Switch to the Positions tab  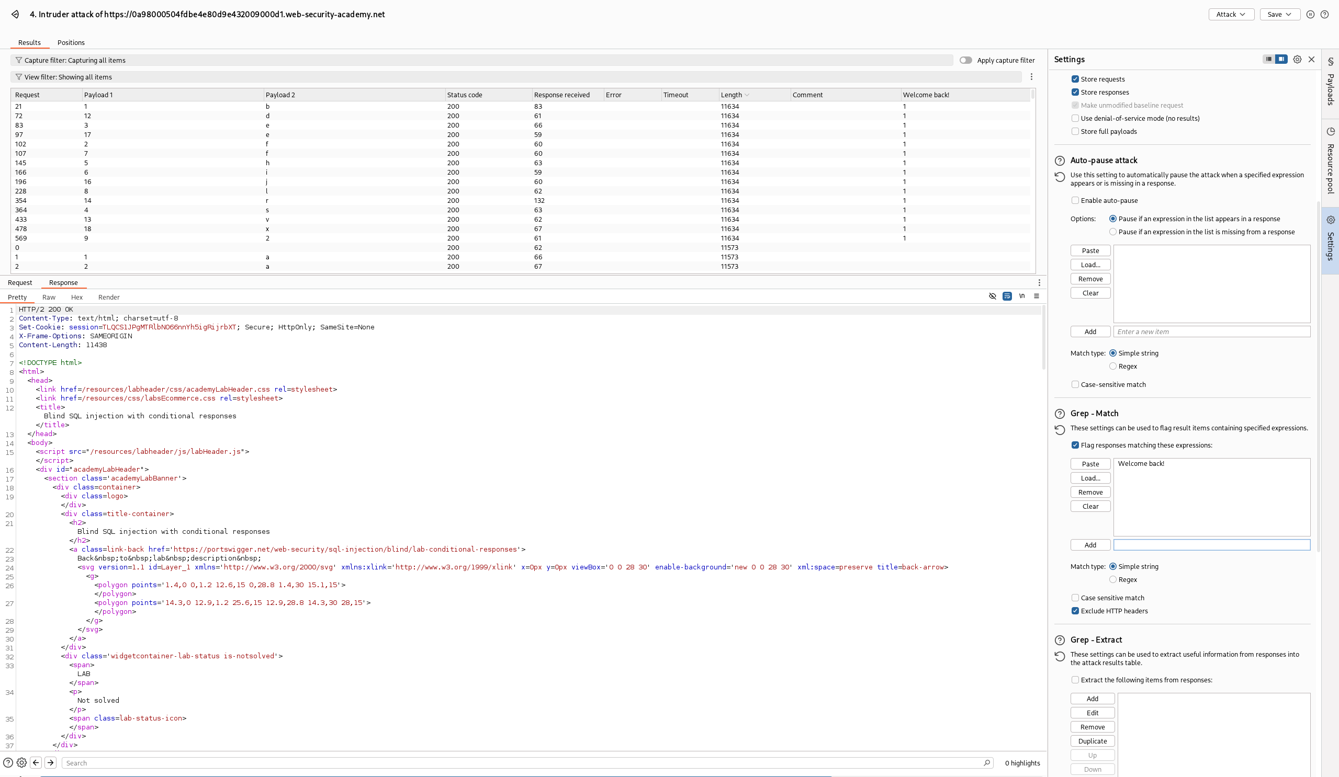point(71,42)
